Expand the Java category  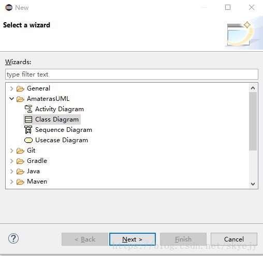pyautogui.click(x=11, y=171)
